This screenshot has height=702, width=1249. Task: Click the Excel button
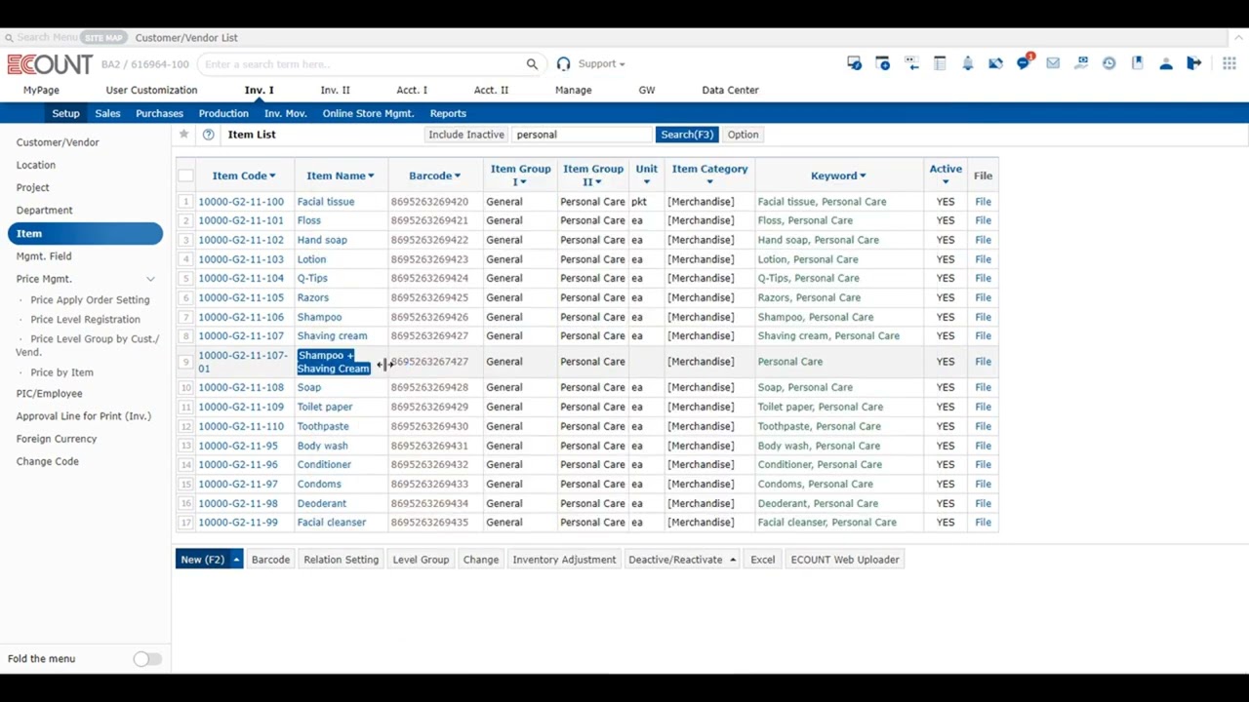[x=763, y=560]
